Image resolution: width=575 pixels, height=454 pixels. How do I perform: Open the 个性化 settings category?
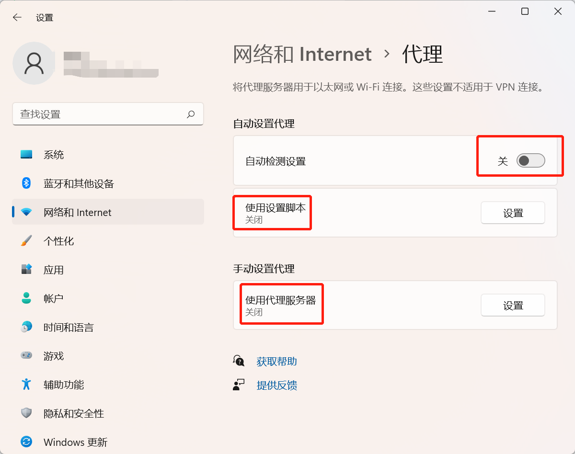coord(108,241)
